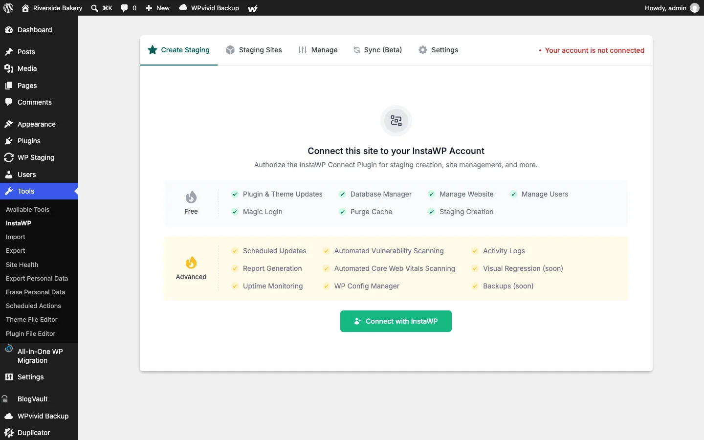
Task: Open the Howdy, admin account menu
Action: tap(672, 8)
